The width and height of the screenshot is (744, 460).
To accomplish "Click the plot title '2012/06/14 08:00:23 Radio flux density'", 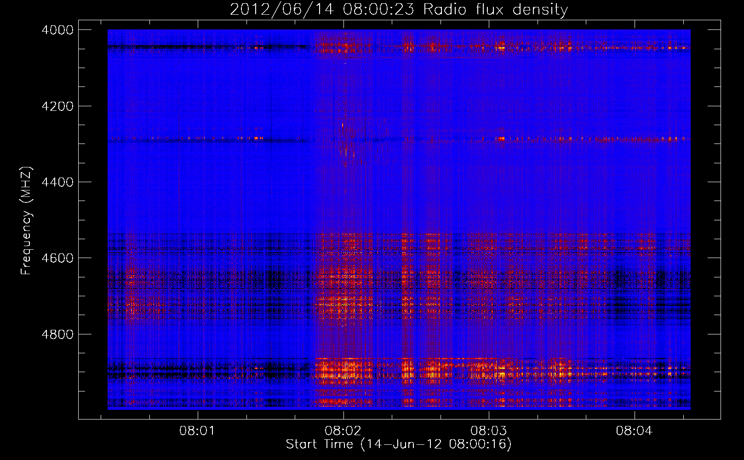I will pos(399,9).
